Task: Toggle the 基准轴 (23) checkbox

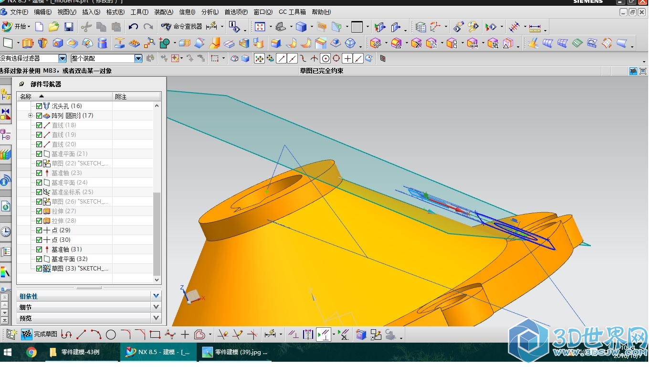Action: 39,173
